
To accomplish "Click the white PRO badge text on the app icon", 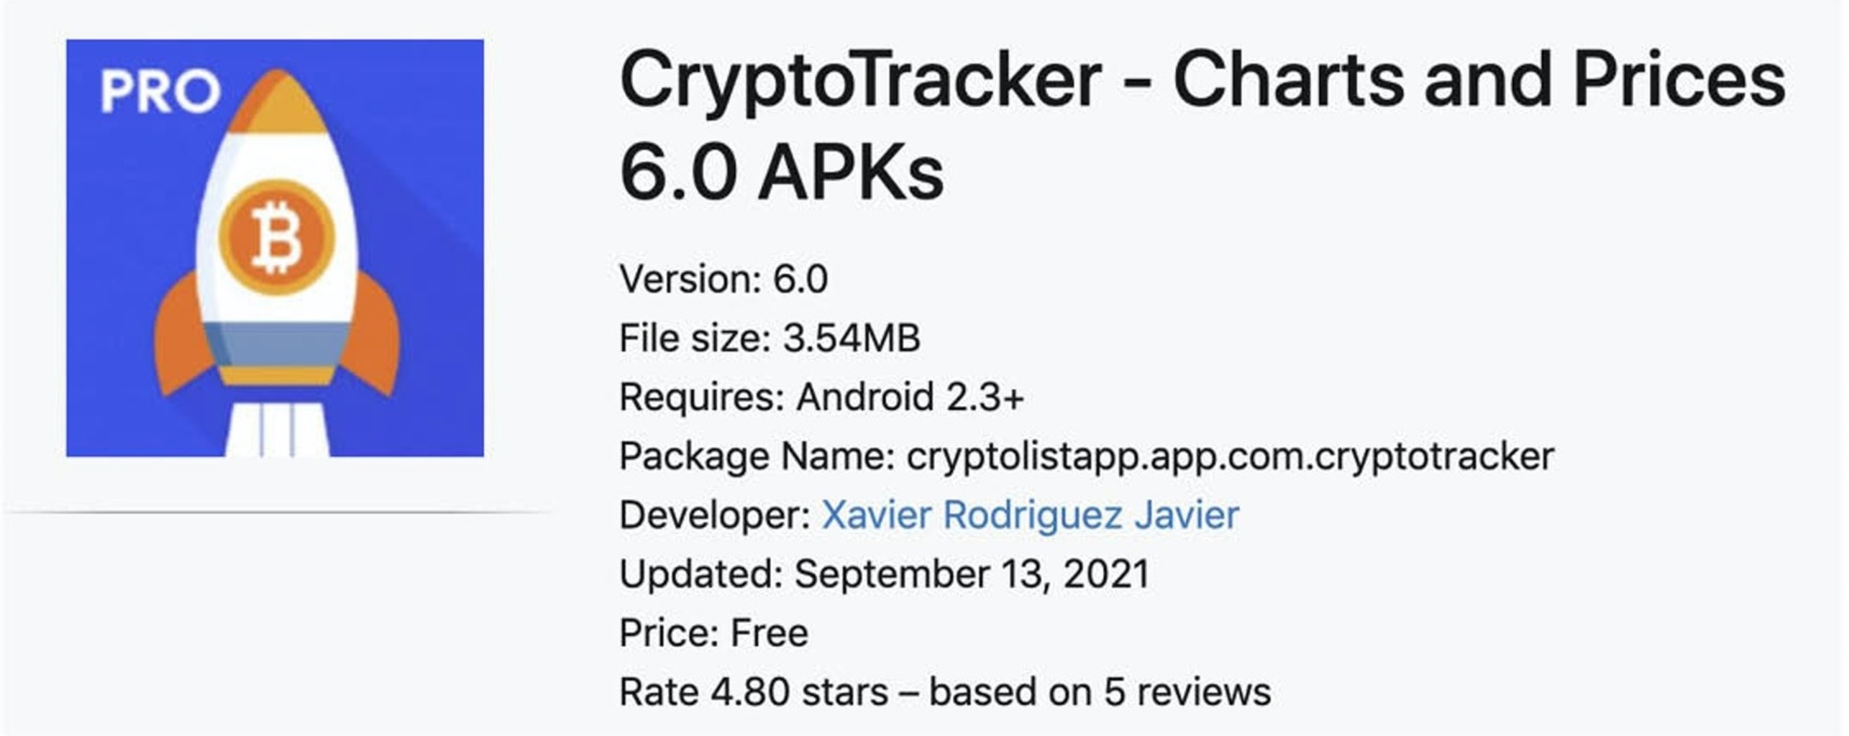I will [160, 91].
